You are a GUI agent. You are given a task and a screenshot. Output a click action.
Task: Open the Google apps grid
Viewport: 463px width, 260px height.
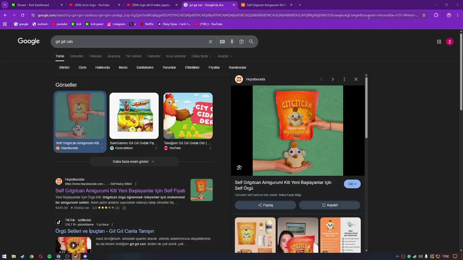[x=439, y=42]
